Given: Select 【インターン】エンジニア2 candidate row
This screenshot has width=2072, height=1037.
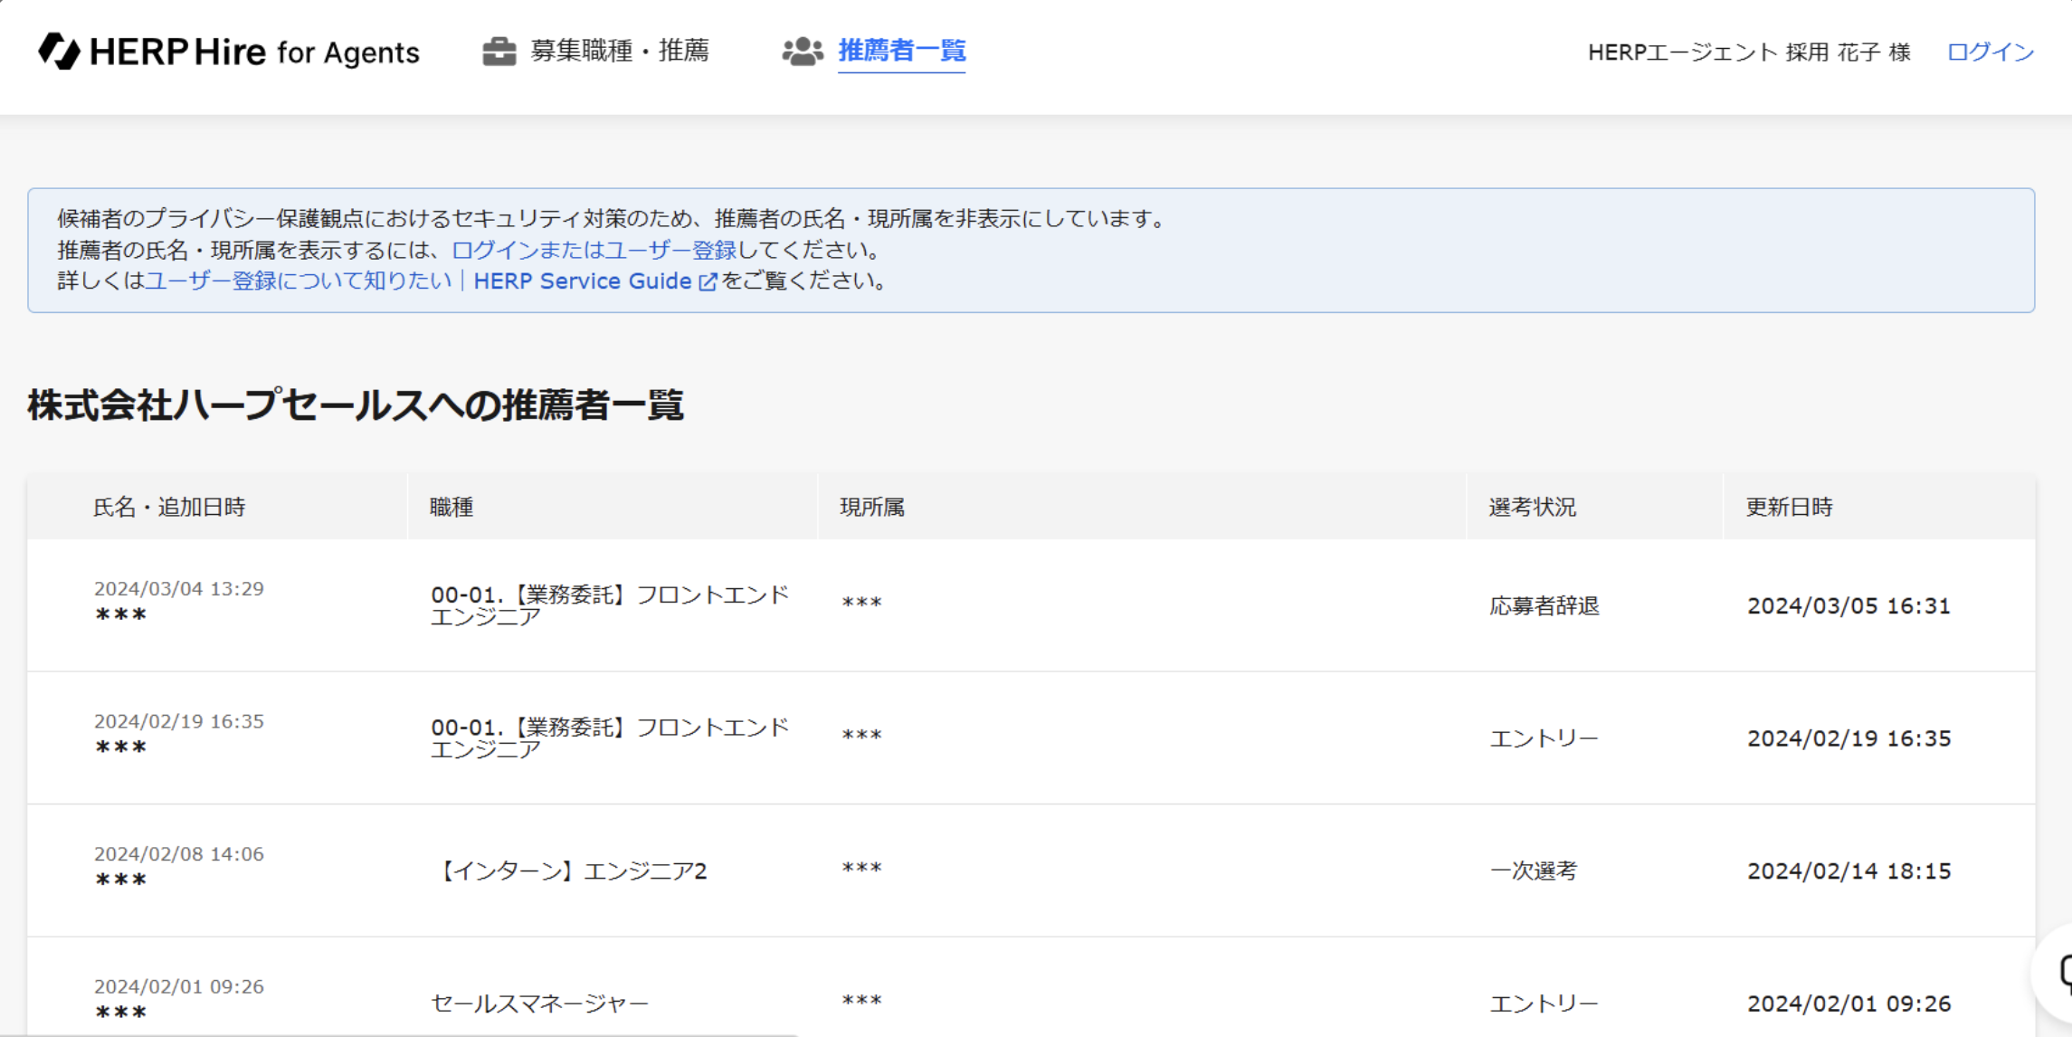Looking at the screenshot, I should pyautogui.click(x=572, y=871).
